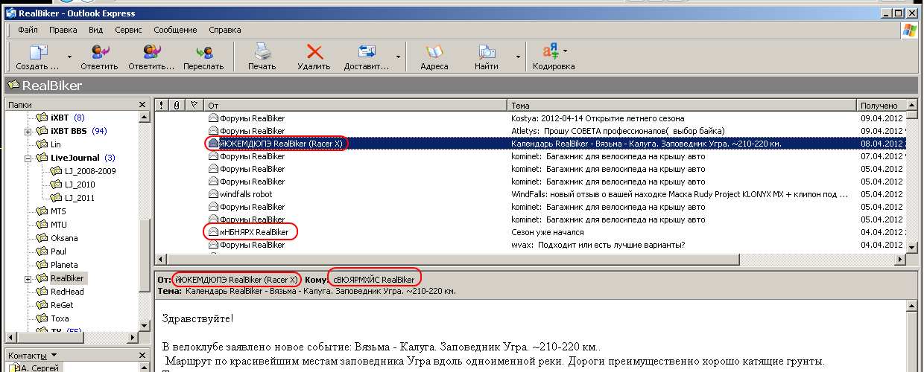Click the Create Mail (Создать) toolbar icon
This screenshot has height=372, width=924.
coord(37,52)
